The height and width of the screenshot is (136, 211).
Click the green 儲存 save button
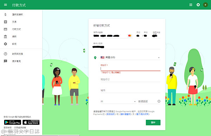(x=153, y=122)
